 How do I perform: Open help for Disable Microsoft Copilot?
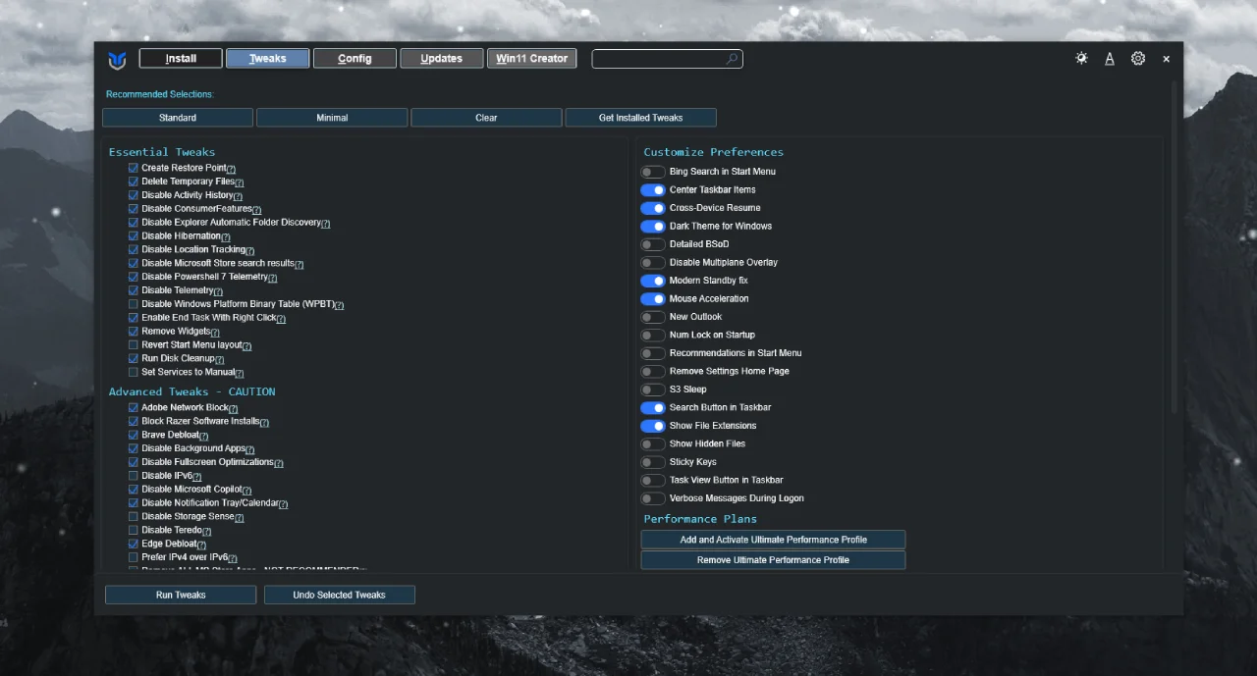pyautogui.click(x=246, y=489)
